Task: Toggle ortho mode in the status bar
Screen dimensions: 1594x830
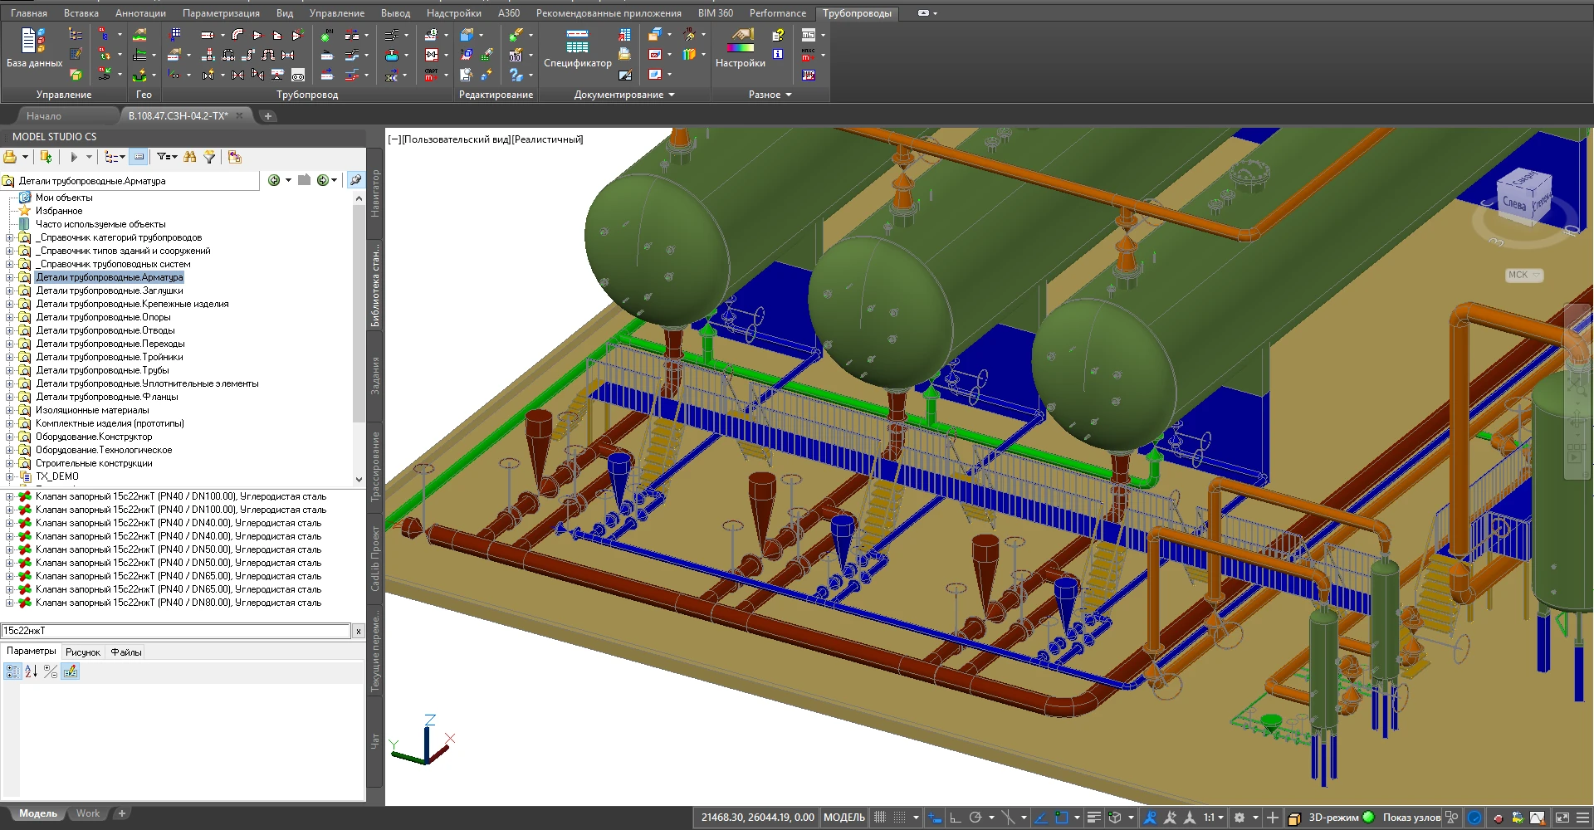Action: point(956,818)
